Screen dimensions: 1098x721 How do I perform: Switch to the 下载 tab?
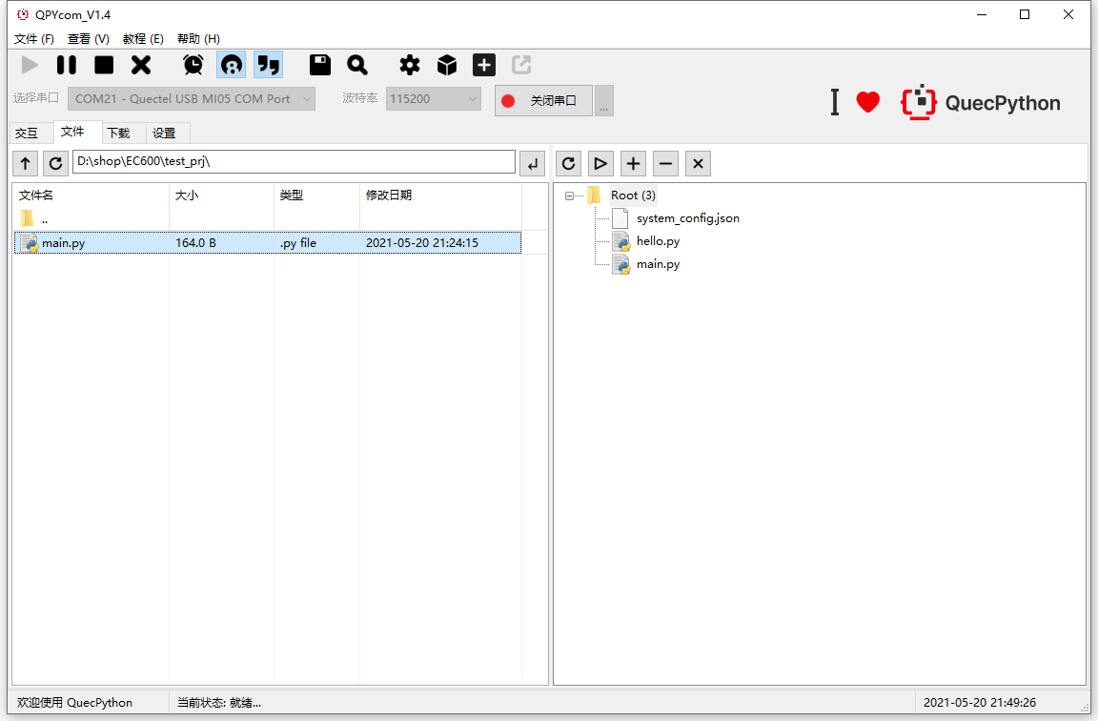(x=121, y=133)
